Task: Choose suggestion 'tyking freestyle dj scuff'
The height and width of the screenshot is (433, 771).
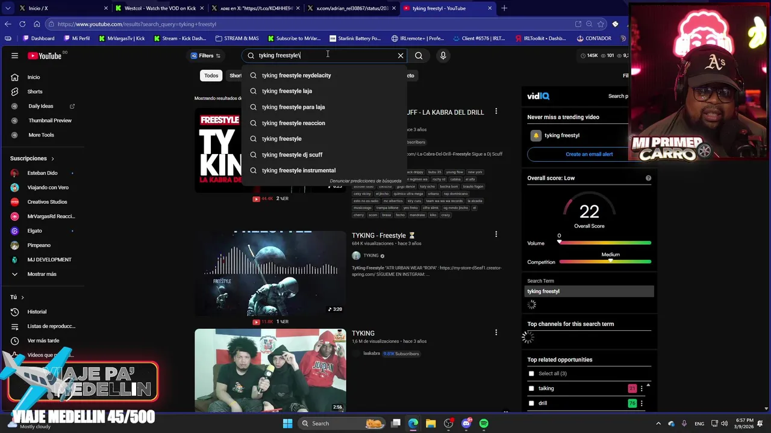Action: click(x=325, y=155)
